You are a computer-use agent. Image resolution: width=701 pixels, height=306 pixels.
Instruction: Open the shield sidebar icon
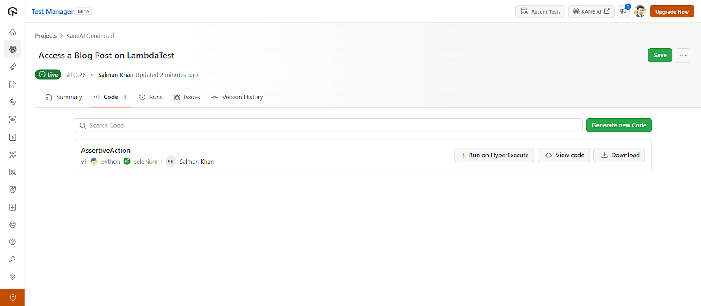point(13,190)
